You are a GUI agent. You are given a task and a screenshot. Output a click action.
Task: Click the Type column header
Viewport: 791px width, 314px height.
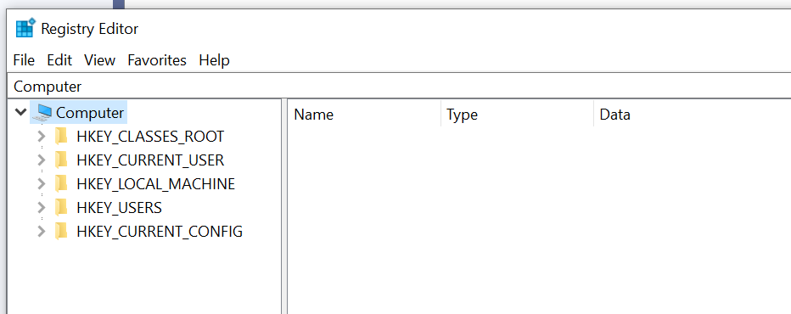click(517, 115)
